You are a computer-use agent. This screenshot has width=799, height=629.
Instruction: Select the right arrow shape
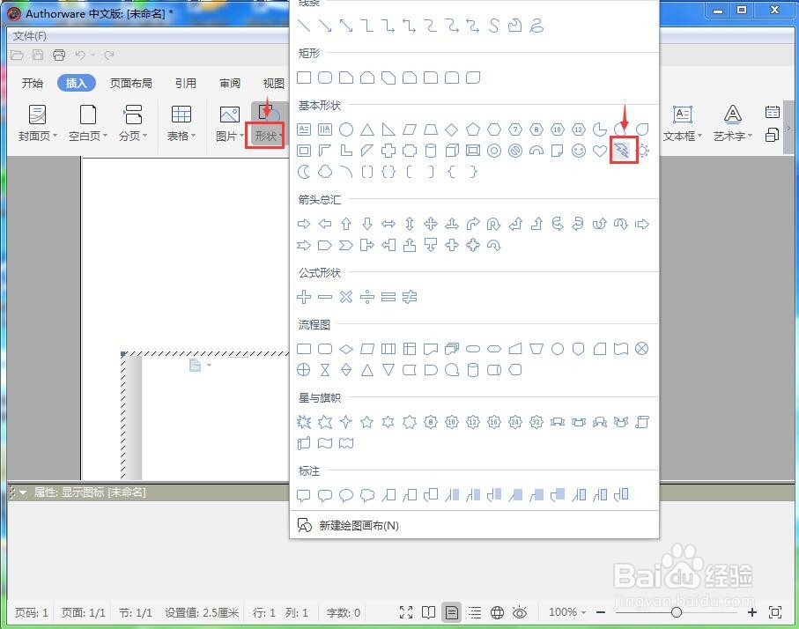point(304,224)
